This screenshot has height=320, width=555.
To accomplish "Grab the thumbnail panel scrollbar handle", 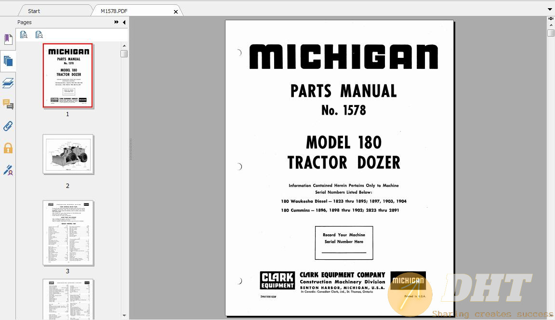I will [124, 54].
